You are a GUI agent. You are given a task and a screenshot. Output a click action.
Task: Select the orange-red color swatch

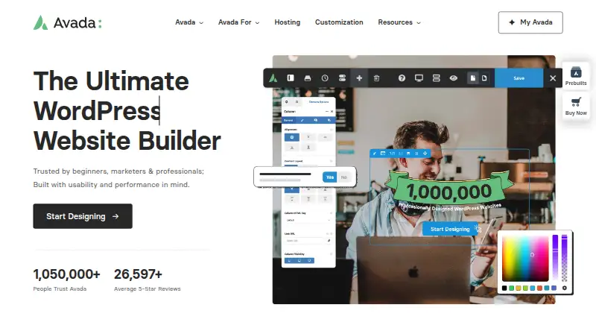point(539,288)
